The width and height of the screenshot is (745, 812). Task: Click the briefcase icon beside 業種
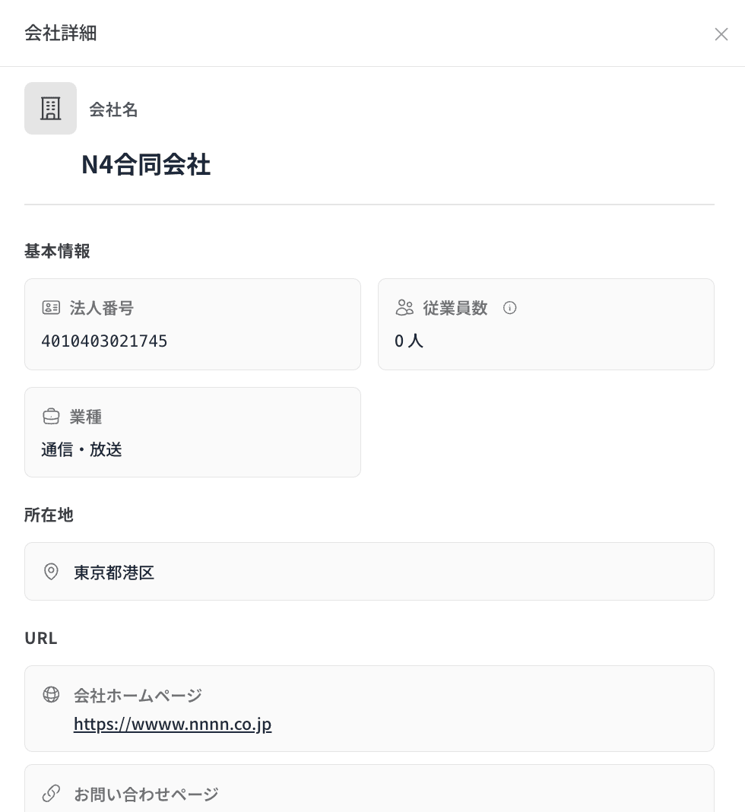pyautogui.click(x=51, y=417)
